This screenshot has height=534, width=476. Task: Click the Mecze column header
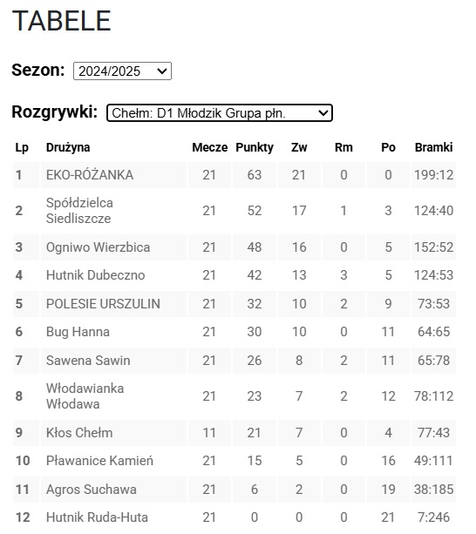(x=209, y=147)
